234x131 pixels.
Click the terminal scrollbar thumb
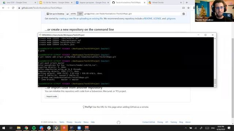215,82
